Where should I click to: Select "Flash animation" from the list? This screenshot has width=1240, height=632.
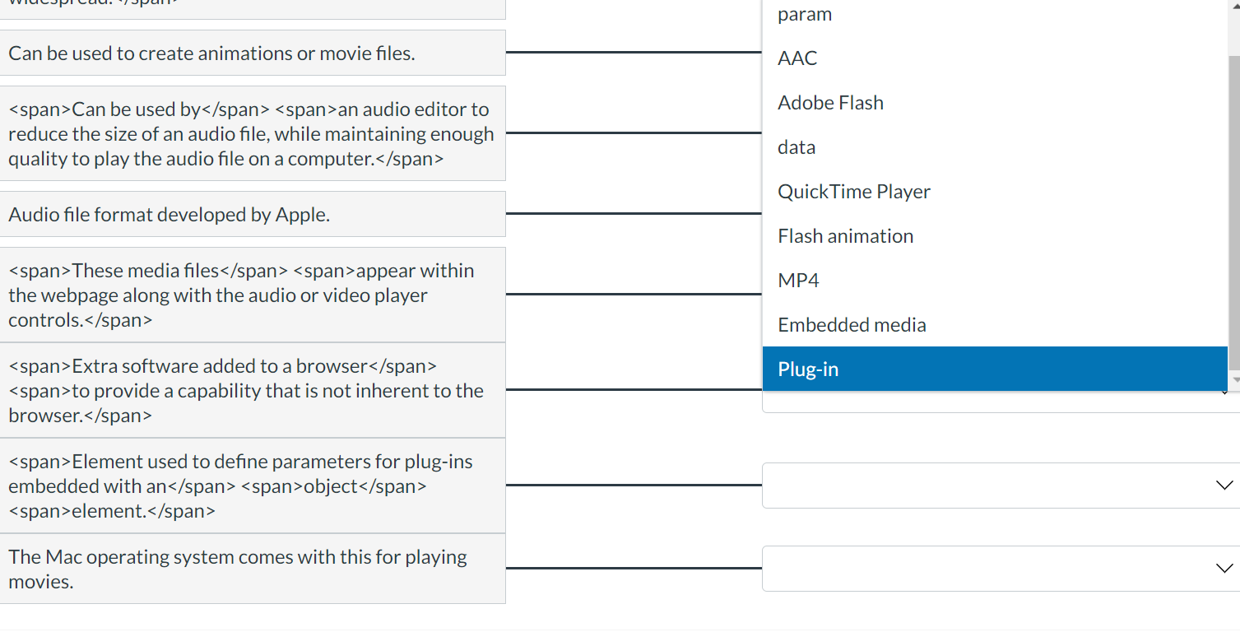(845, 236)
